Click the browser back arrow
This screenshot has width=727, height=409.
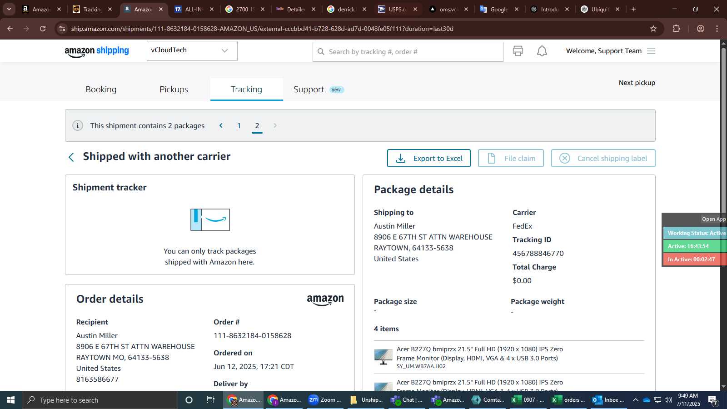click(x=10, y=29)
